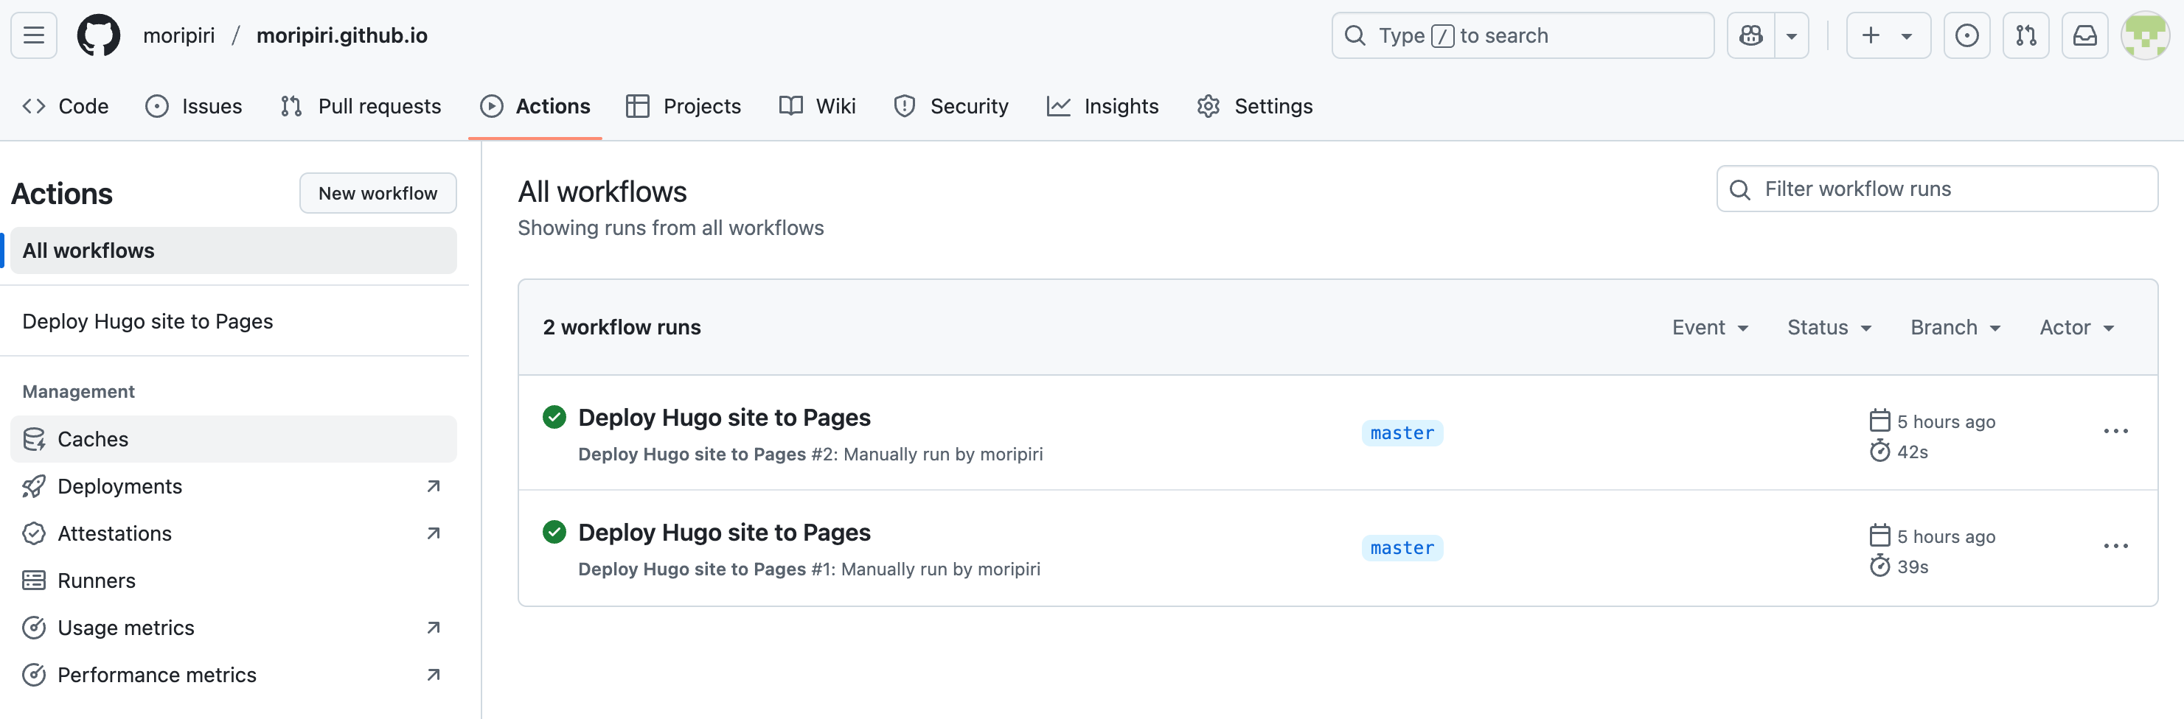Click the Attestations verified icon
Image resolution: width=2184 pixels, height=719 pixels.
click(34, 533)
